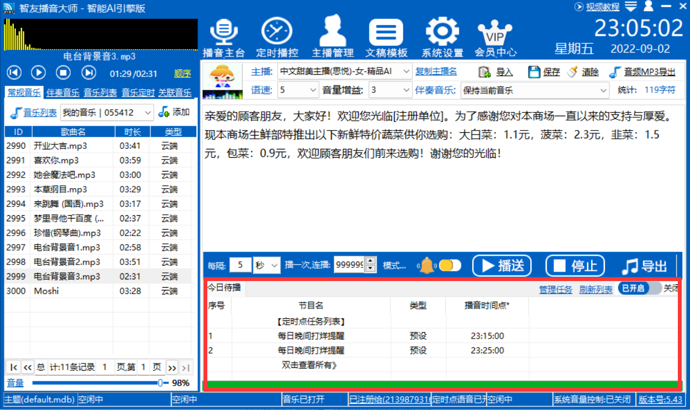Open the 秒 time unit dropdown
This screenshot has height=410, width=690.
[x=267, y=265]
